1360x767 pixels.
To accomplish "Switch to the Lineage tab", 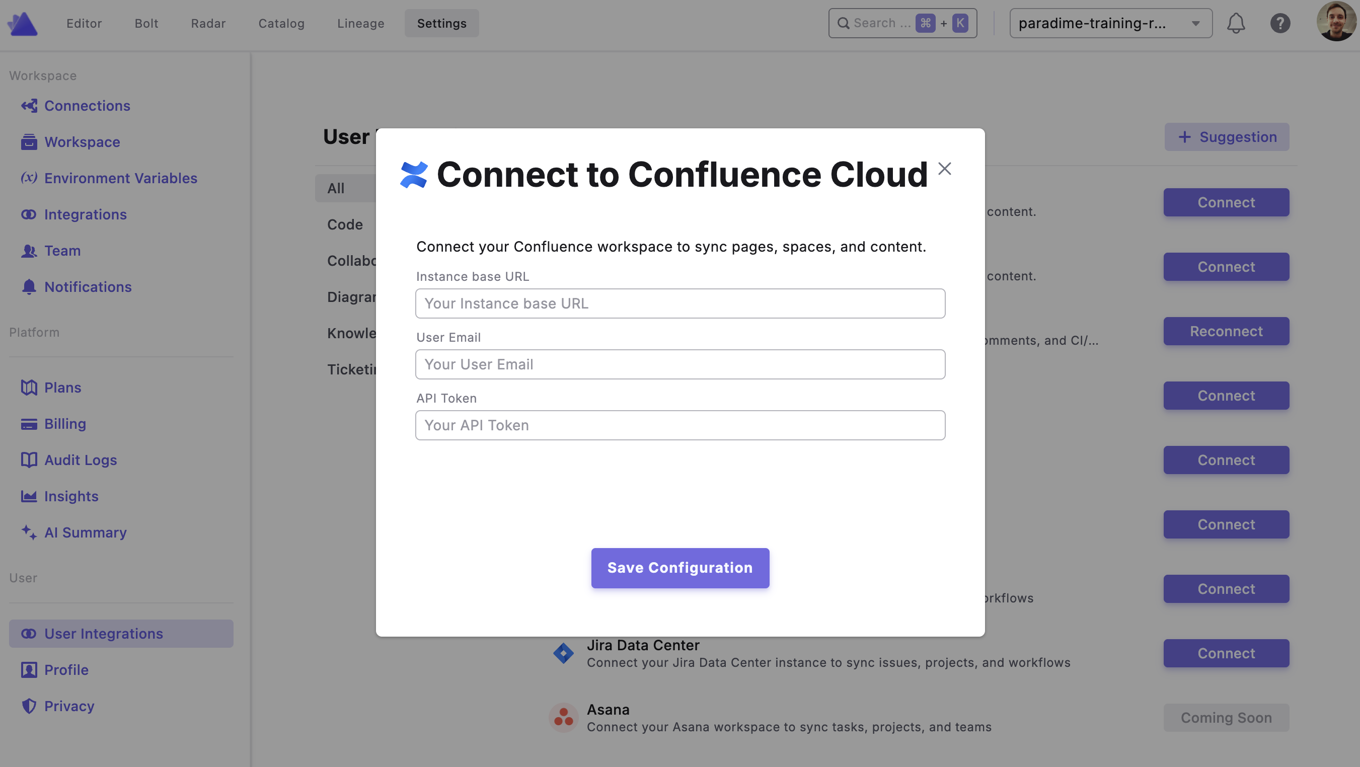I will pos(360,23).
